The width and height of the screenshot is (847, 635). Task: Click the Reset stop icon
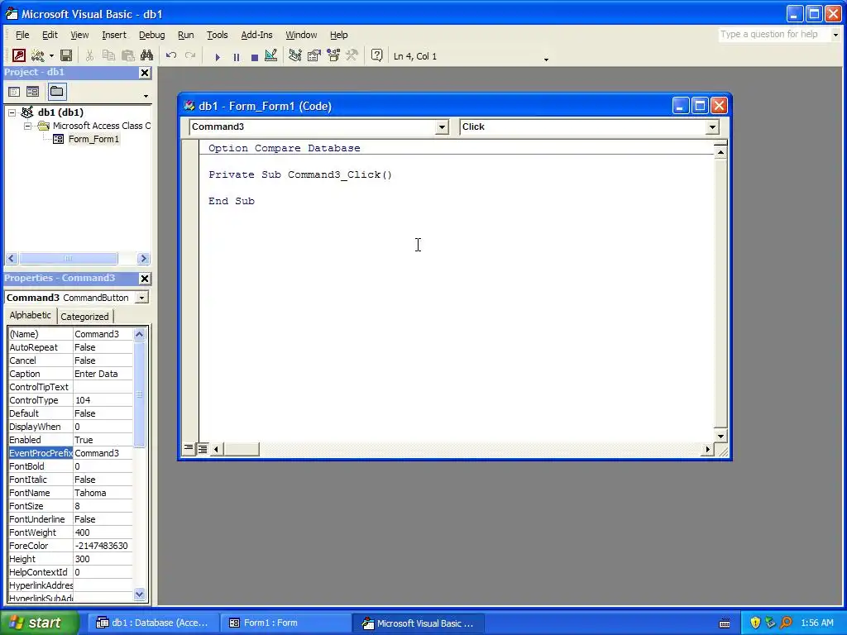pos(255,56)
